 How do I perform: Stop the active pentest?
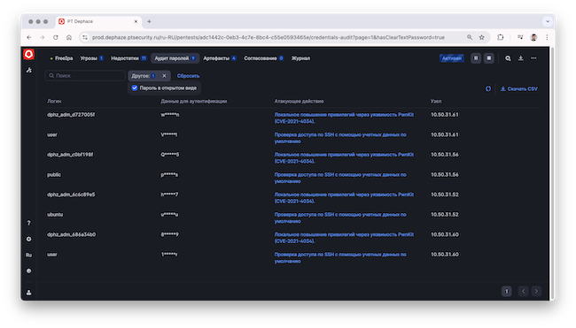coord(489,57)
